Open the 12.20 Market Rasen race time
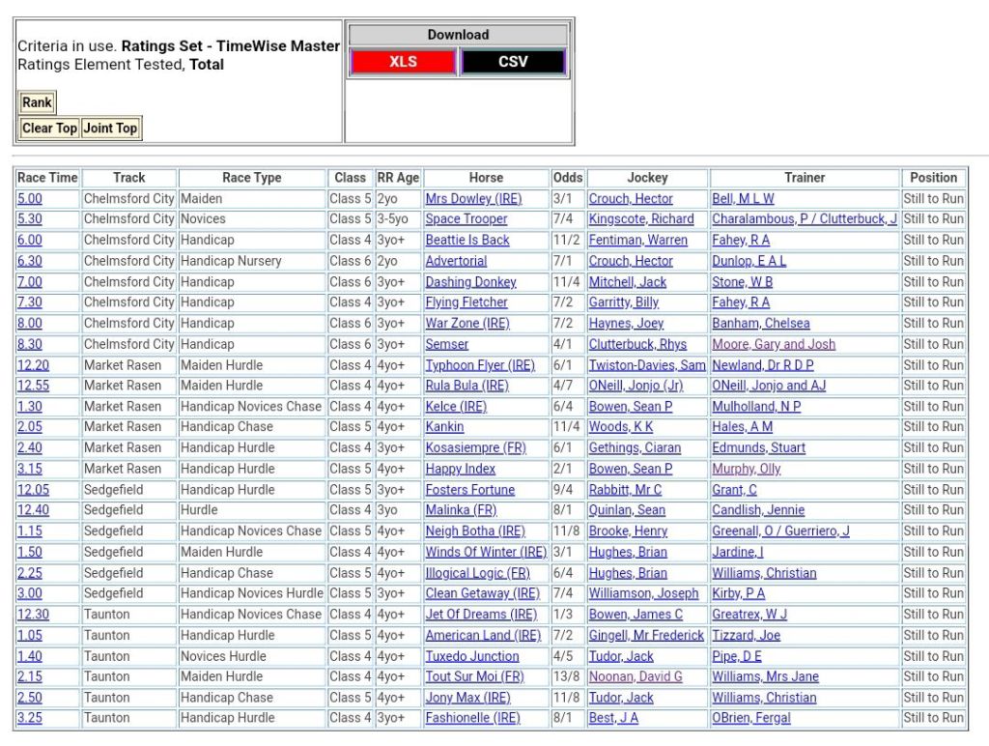The height and width of the screenshot is (746, 989). pyautogui.click(x=33, y=365)
